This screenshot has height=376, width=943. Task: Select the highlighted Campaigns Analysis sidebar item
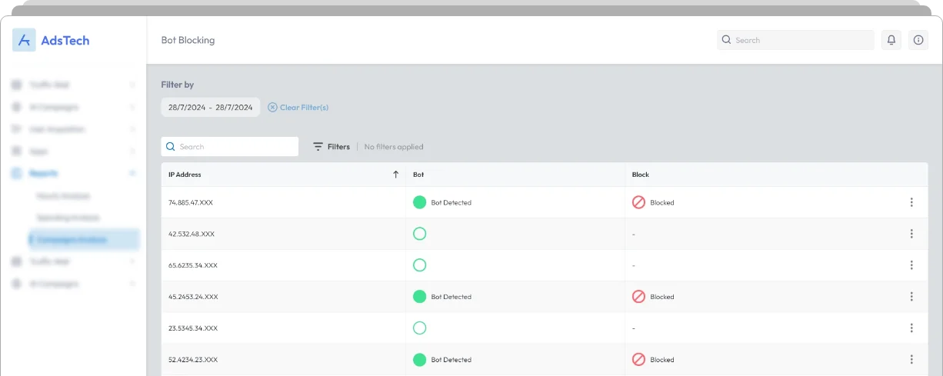[84, 240]
